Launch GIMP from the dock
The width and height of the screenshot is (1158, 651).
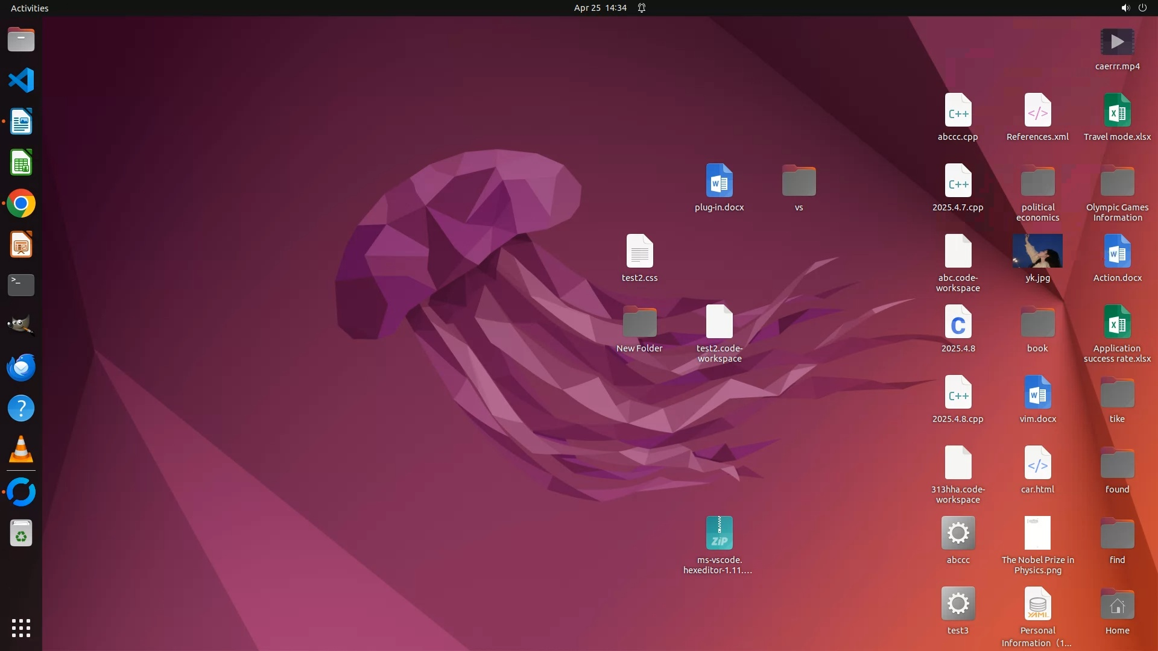click(x=21, y=326)
